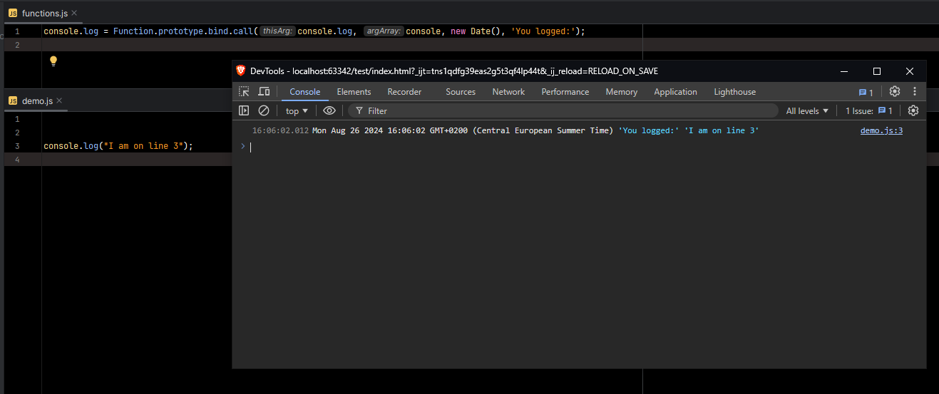Switch to the Sources tab

461,92
